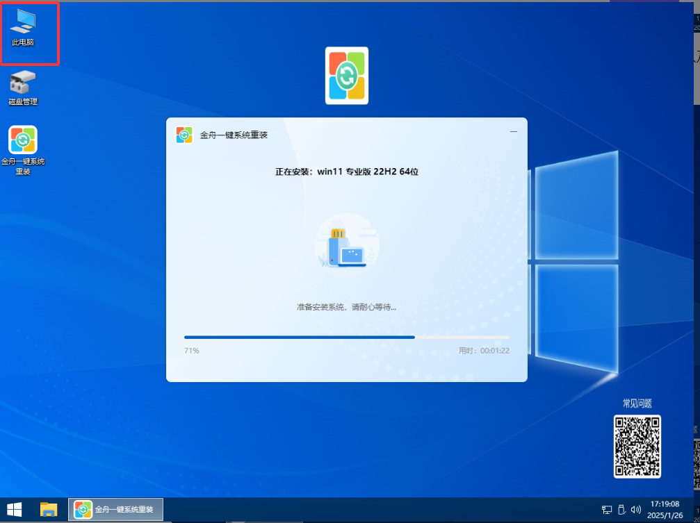The height and width of the screenshot is (523, 700).
Task: Open the Windows Start menu
Action: [x=14, y=510]
